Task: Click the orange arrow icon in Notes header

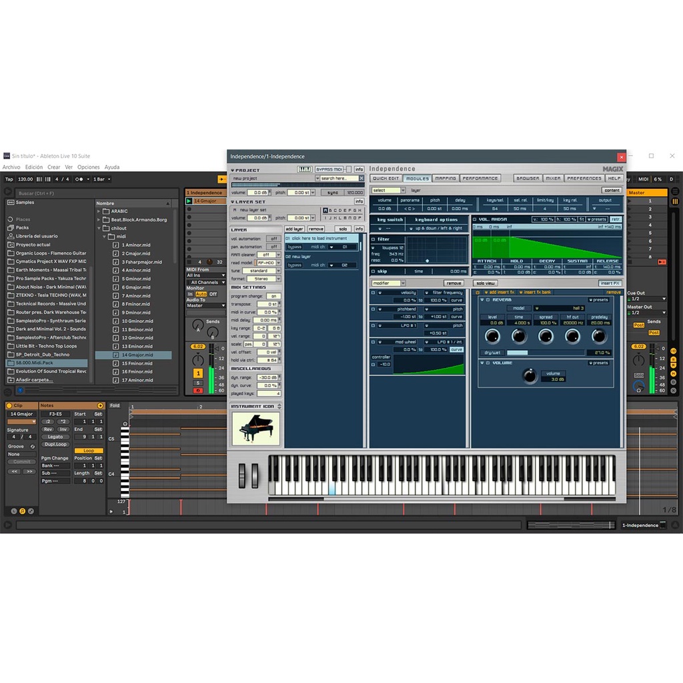Action: pos(100,406)
